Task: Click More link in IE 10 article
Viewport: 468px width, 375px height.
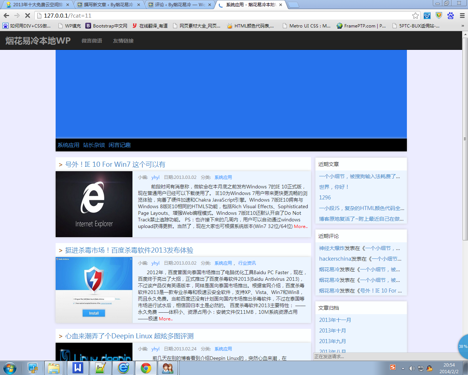Action: coord(300,227)
